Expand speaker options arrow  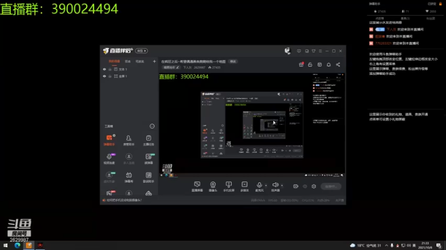tap(282, 186)
